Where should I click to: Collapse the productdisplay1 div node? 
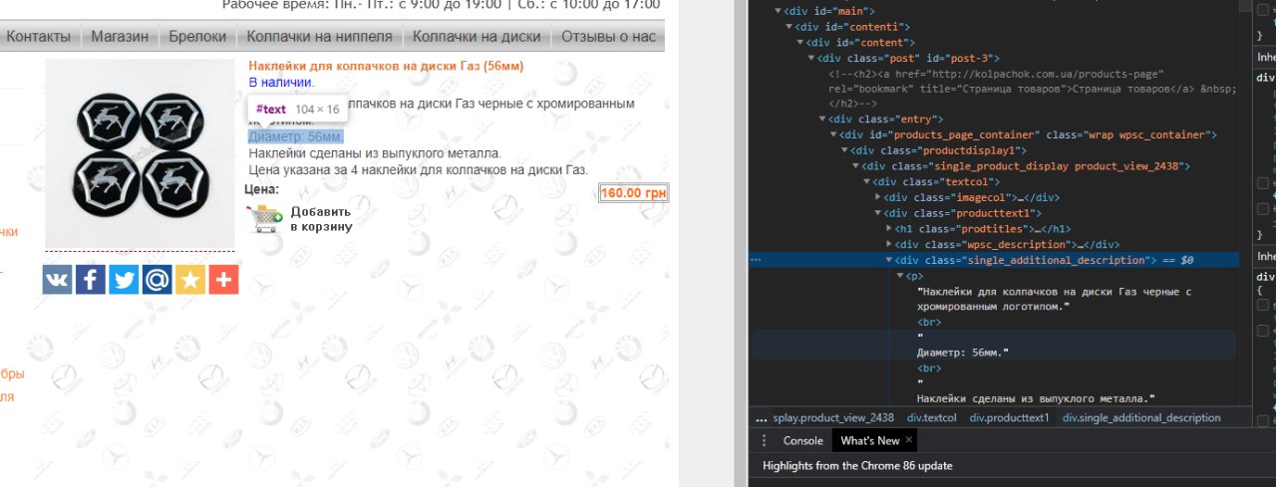(844, 150)
